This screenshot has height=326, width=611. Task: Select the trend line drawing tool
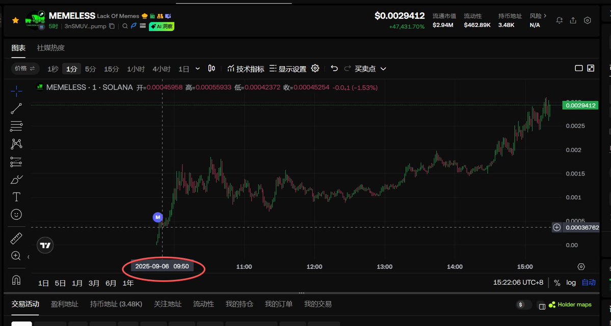pos(16,108)
